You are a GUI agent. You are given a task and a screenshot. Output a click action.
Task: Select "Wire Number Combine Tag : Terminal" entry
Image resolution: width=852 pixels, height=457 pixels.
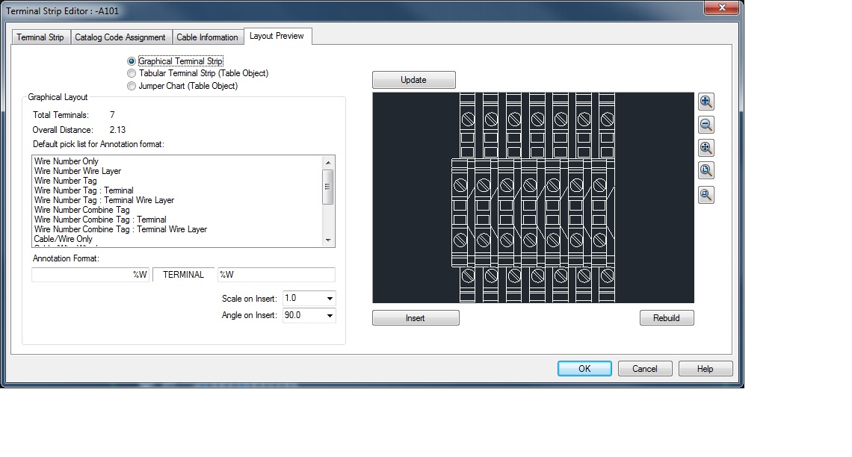[x=100, y=220]
